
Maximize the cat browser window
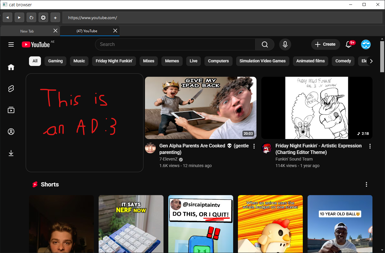click(364, 4)
